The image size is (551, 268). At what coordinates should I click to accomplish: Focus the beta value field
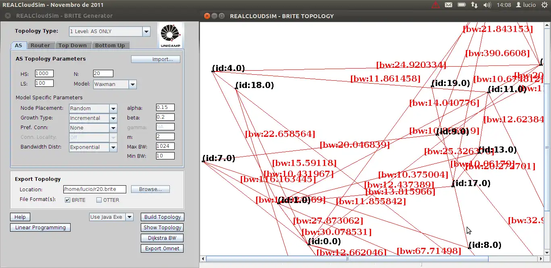pyautogui.click(x=165, y=117)
